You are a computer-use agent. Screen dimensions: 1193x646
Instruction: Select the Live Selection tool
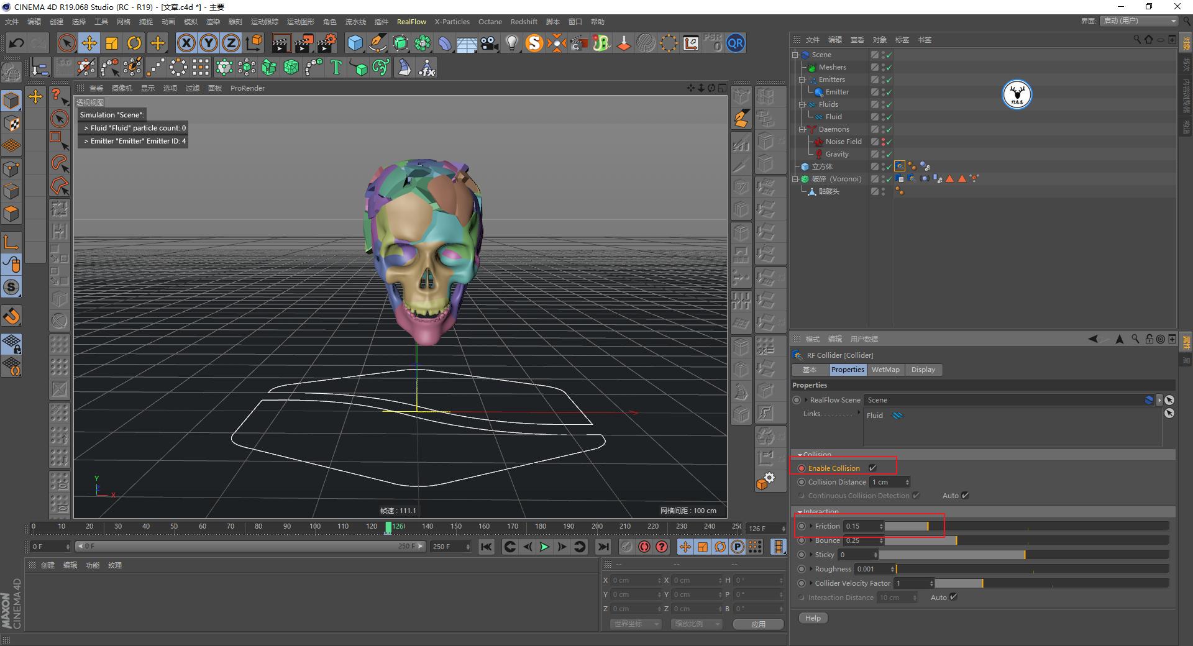[x=66, y=43]
